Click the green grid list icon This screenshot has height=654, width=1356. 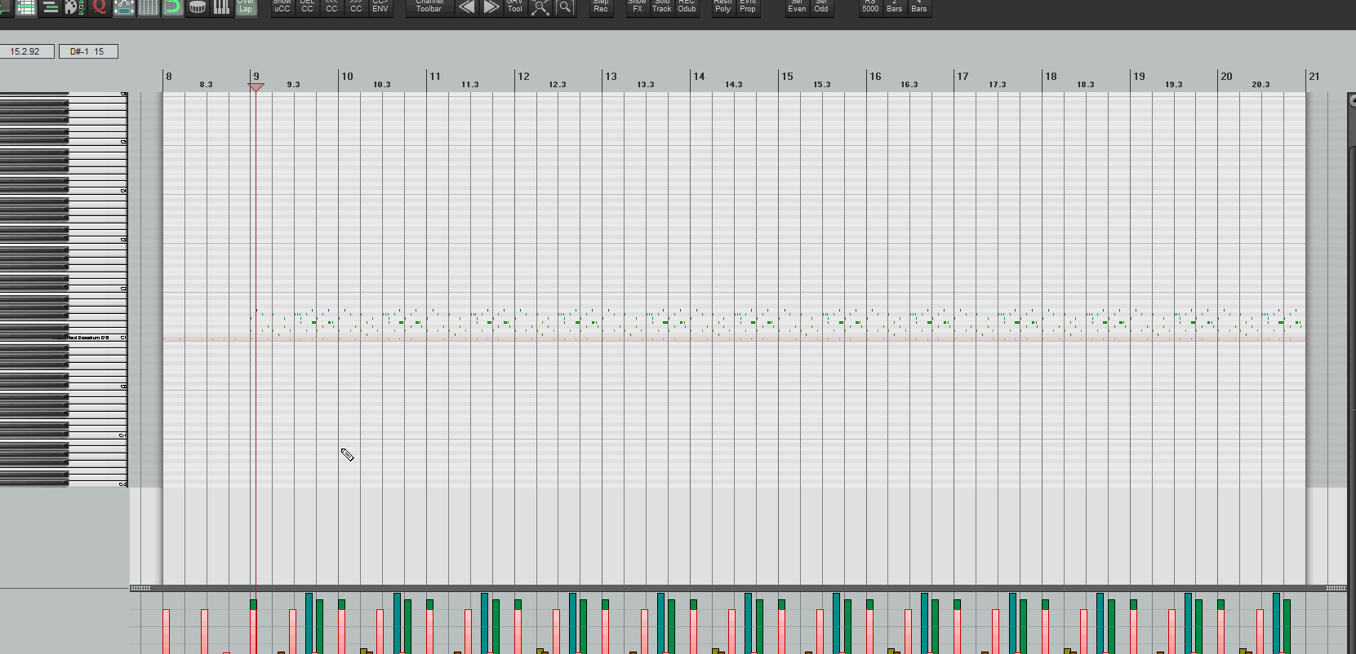pyautogui.click(x=26, y=7)
